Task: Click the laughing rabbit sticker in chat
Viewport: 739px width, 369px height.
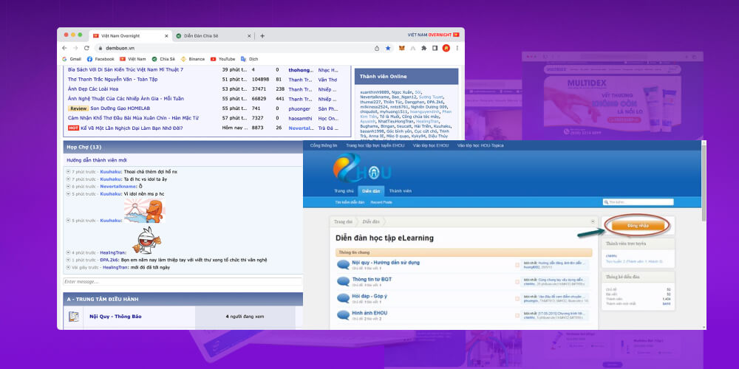Action: 146,240
